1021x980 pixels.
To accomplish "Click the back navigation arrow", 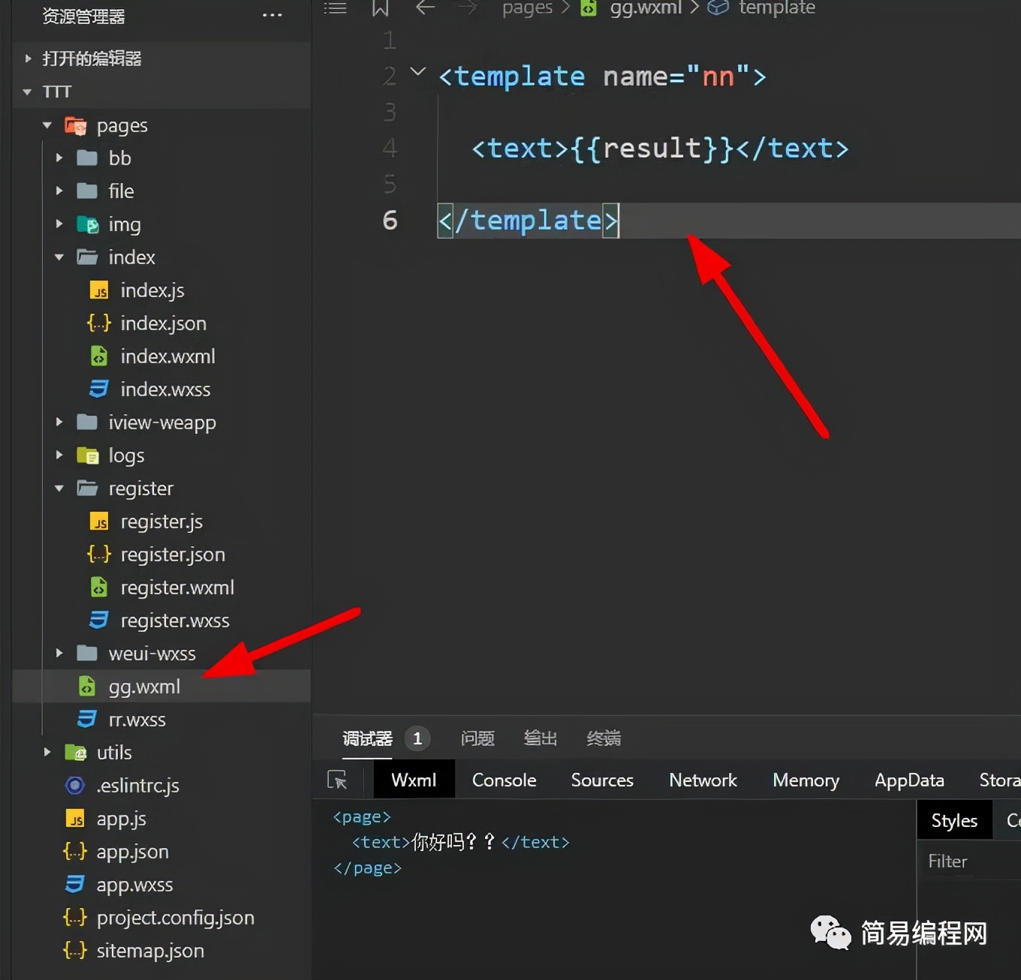I will (425, 8).
